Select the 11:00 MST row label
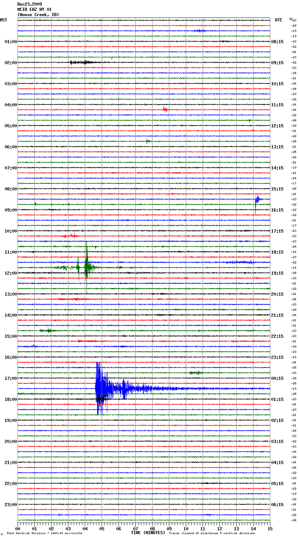Screen dimensions: 298x538 pos(11,252)
